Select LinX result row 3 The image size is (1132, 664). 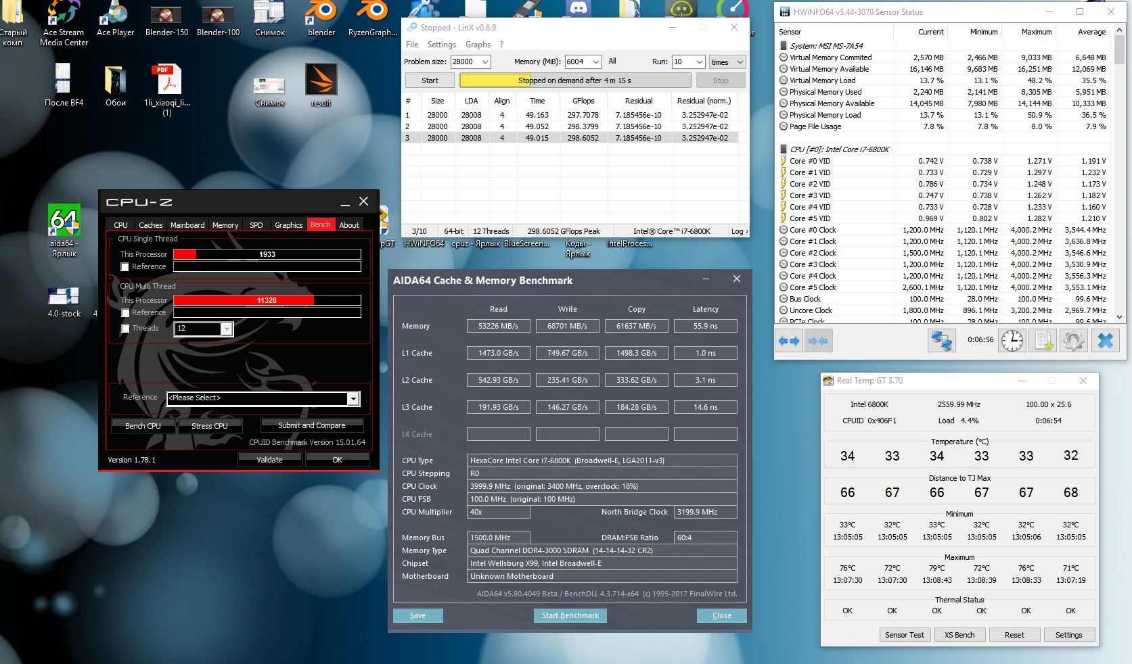pyautogui.click(x=569, y=138)
